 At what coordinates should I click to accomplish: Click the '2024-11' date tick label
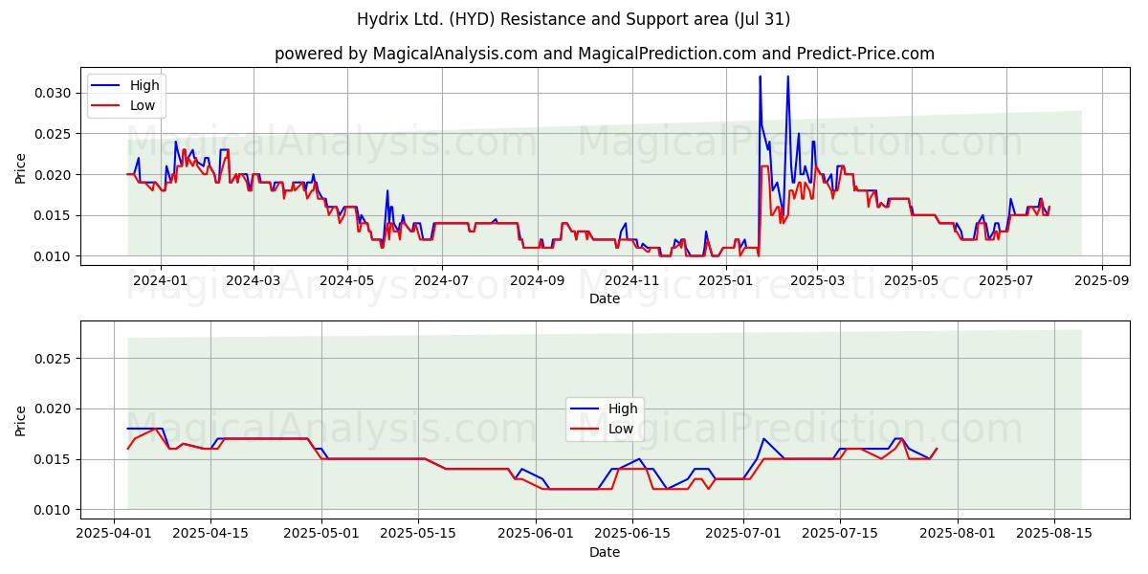tap(629, 281)
